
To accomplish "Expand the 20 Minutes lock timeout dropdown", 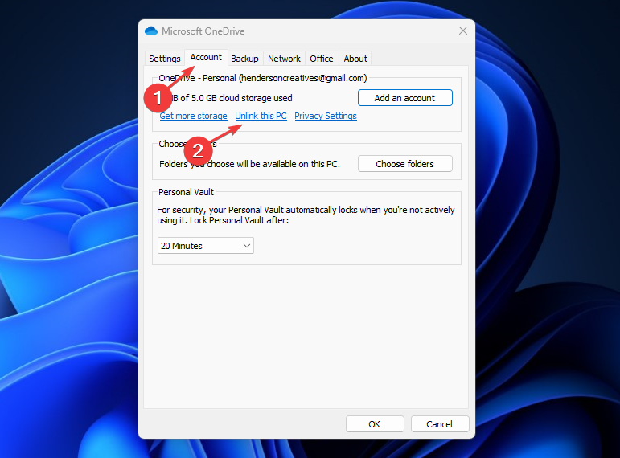I will [206, 245].
